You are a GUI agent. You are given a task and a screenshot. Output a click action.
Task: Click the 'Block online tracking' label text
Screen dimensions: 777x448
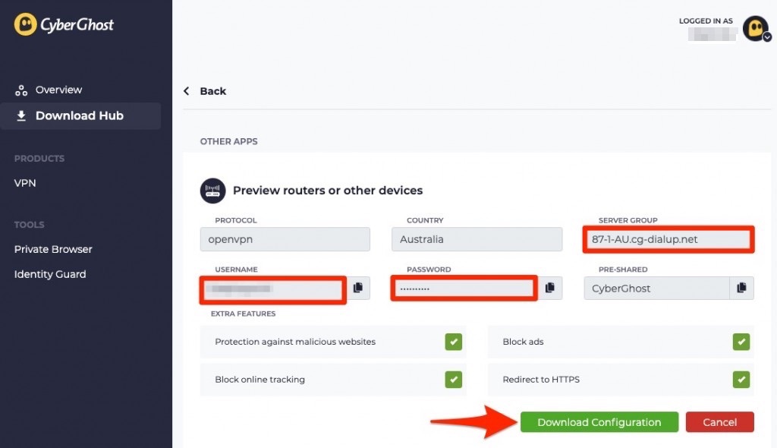[x=260, y=380]
